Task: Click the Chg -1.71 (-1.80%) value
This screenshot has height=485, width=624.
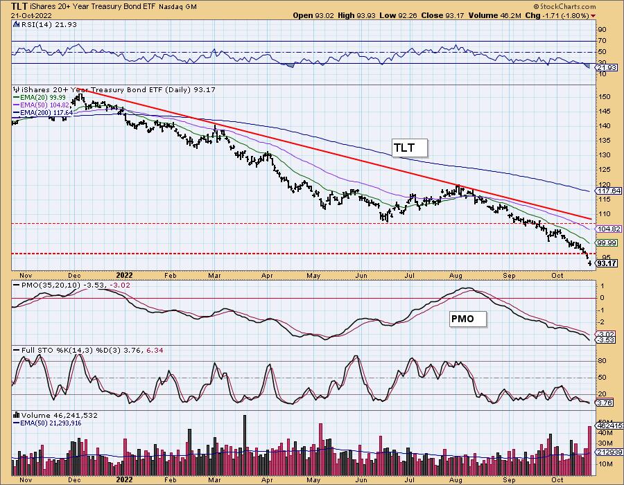Action: pos(557,15)
